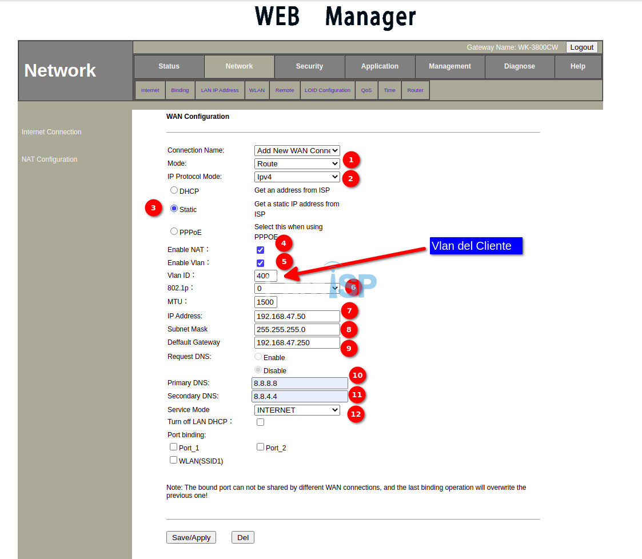Screen dimensions: 642x559
Task: Click the Save/Apply button
Action: (191, 537)
